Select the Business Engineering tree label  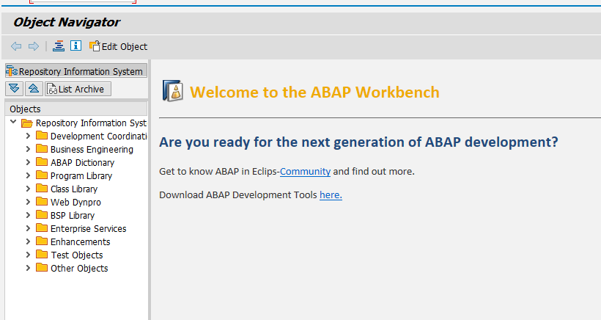(x=92, y=149)
